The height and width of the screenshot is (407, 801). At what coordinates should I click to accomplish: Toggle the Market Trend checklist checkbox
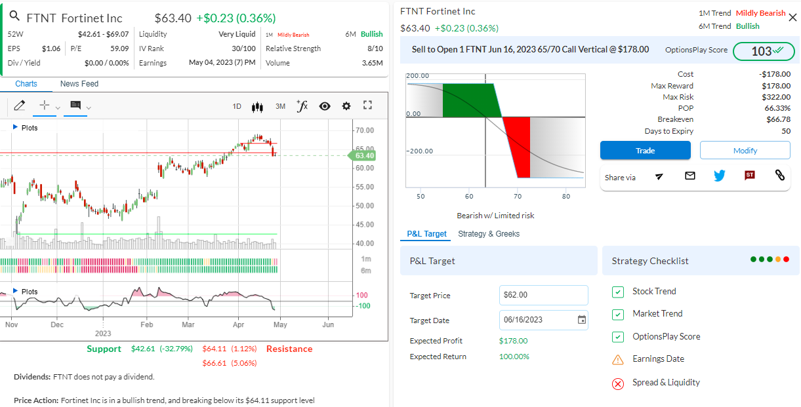[618, 315]
